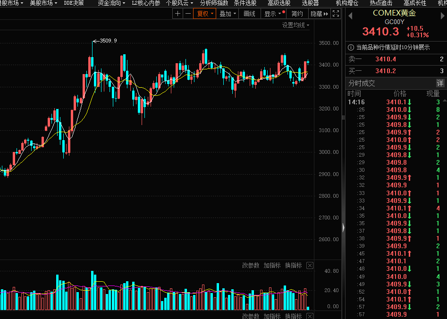Open 个股风云 menu

click(x=179, y=3)
